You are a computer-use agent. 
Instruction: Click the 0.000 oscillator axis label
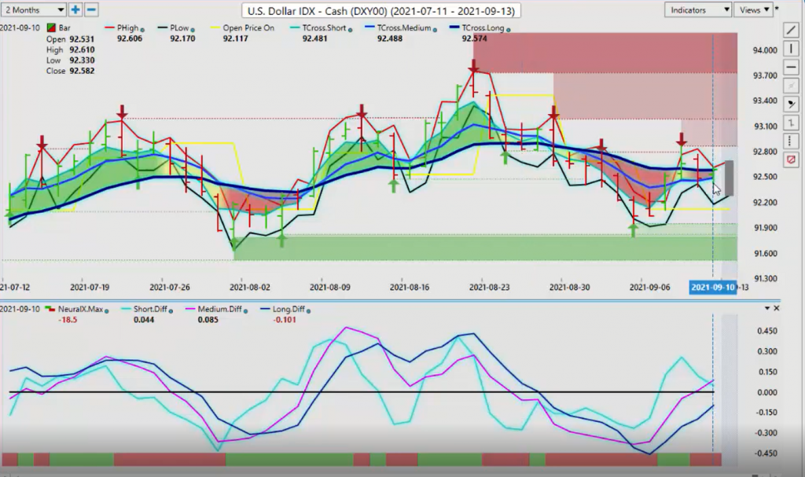[x=767, y=392]
